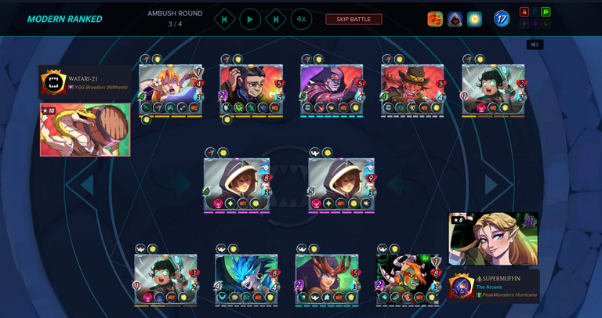Skip back to previous round
Viewport: 602px width, 318px height.
coord(225,19)
